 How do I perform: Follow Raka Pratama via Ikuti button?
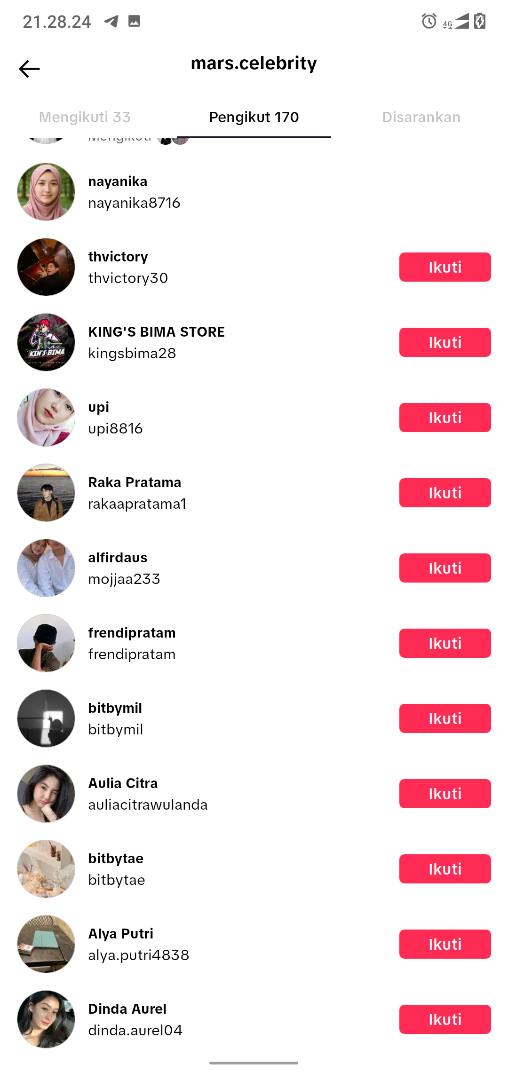tap(445, 493)
